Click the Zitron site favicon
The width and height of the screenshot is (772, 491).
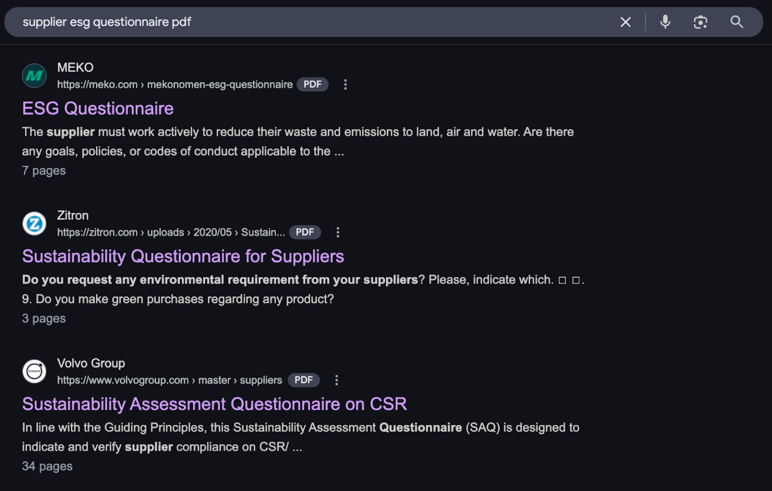point(34,223)
